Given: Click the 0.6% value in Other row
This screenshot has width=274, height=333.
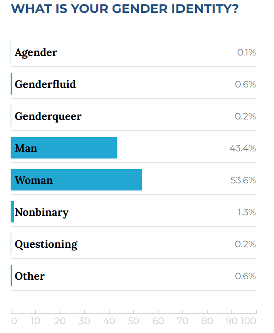Looking at the screenshot, I should click(x=245, y=276).
